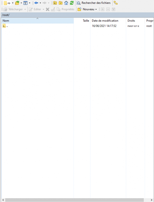
Task: Click the /root/ path bar
Action: tap(77, 15)
